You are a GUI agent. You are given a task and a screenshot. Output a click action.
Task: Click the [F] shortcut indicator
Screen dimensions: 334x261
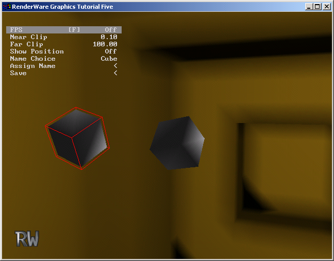pos(74,30)
